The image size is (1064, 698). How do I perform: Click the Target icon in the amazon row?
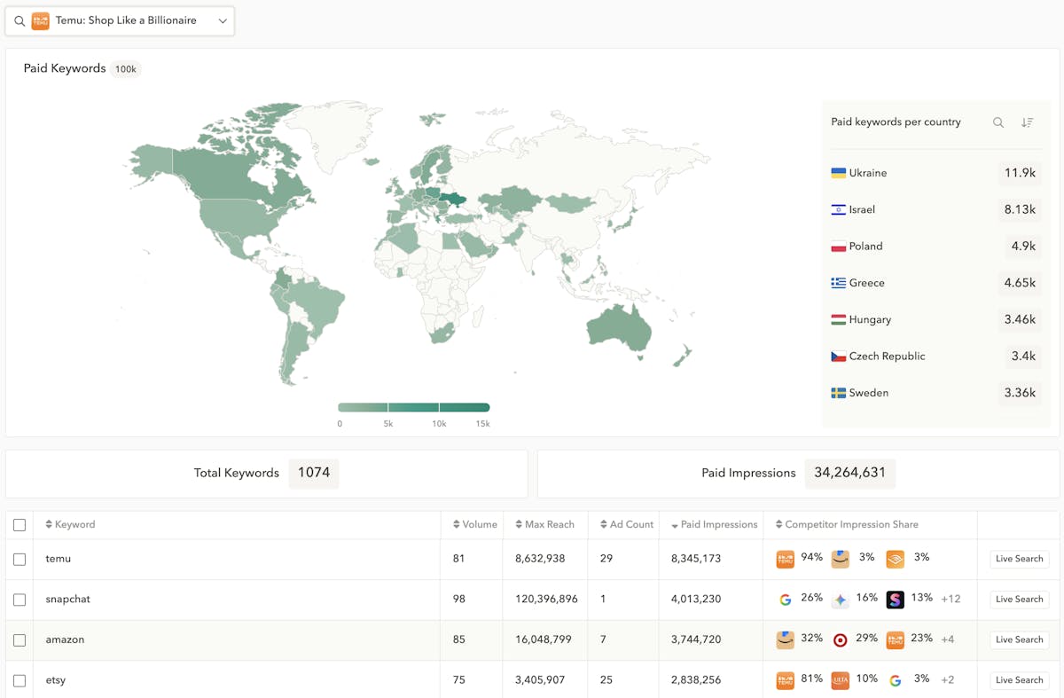point(840,639)
